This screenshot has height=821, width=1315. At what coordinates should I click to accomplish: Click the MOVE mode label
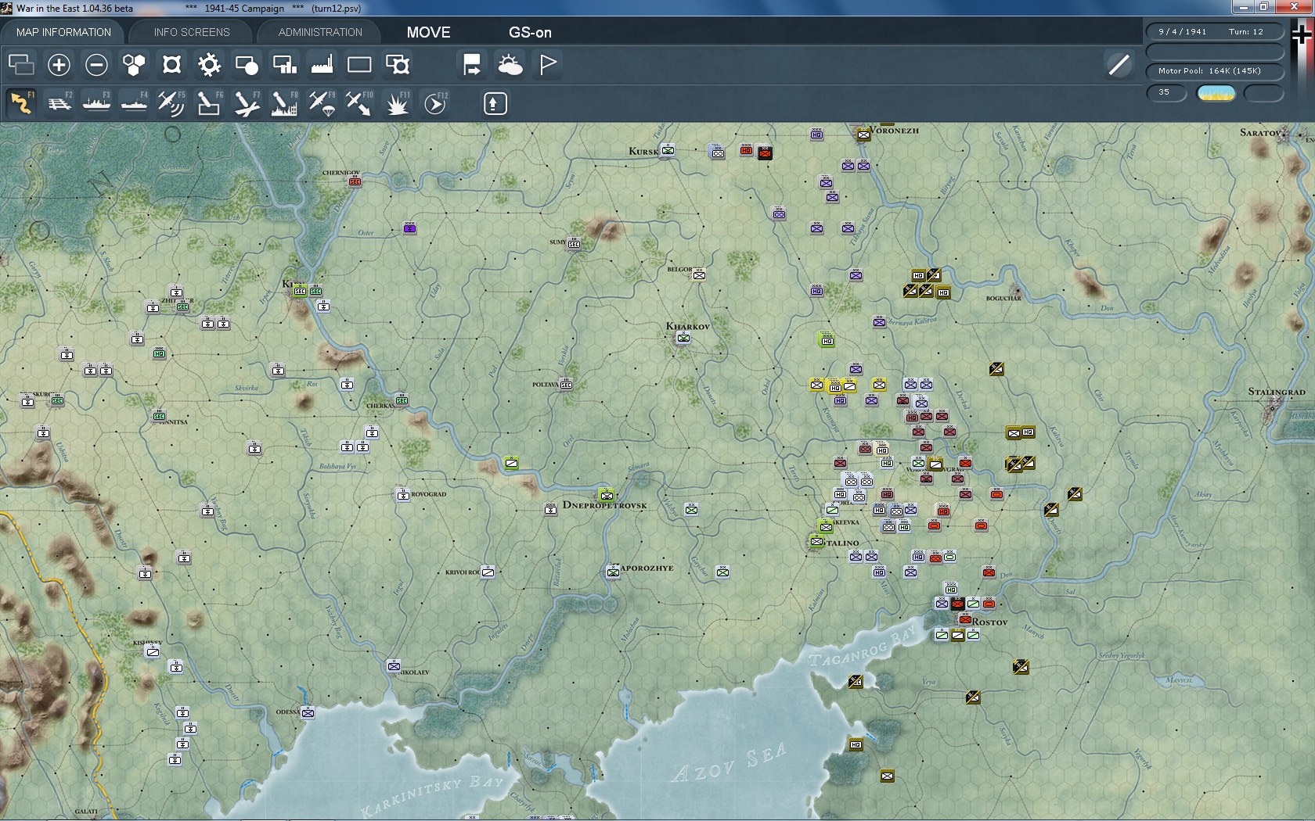(x=428, y=32)
